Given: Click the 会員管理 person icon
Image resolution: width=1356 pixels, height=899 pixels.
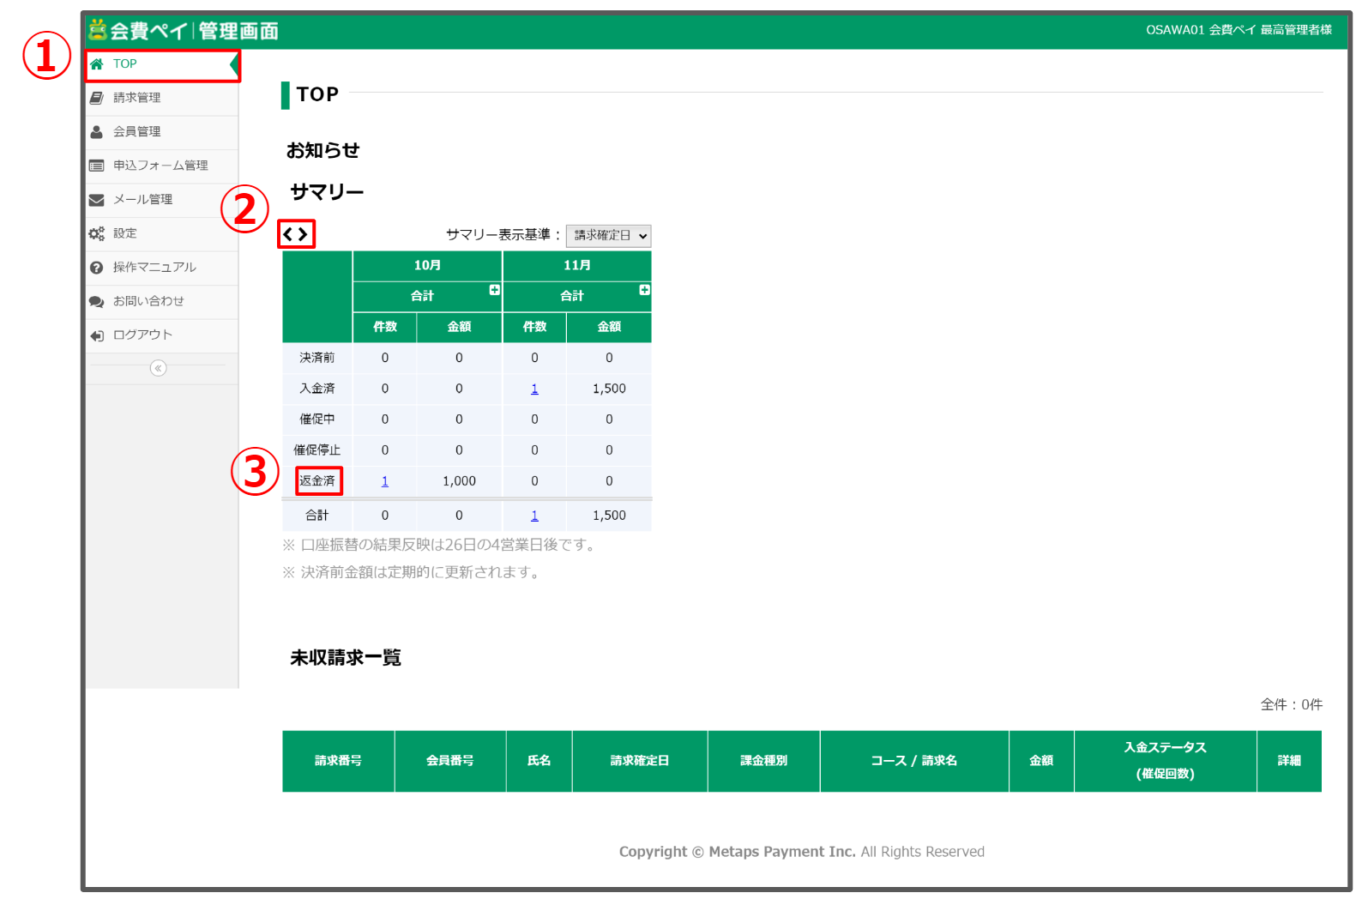Looking at the screenshot, I should pos(97,132).
